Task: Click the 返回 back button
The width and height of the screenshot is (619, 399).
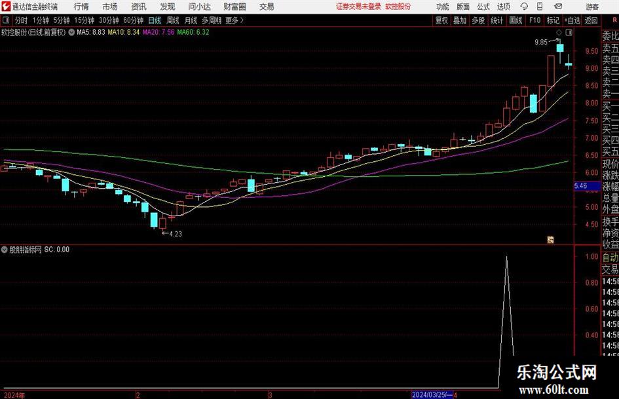Action: click(x=591, y=20)
